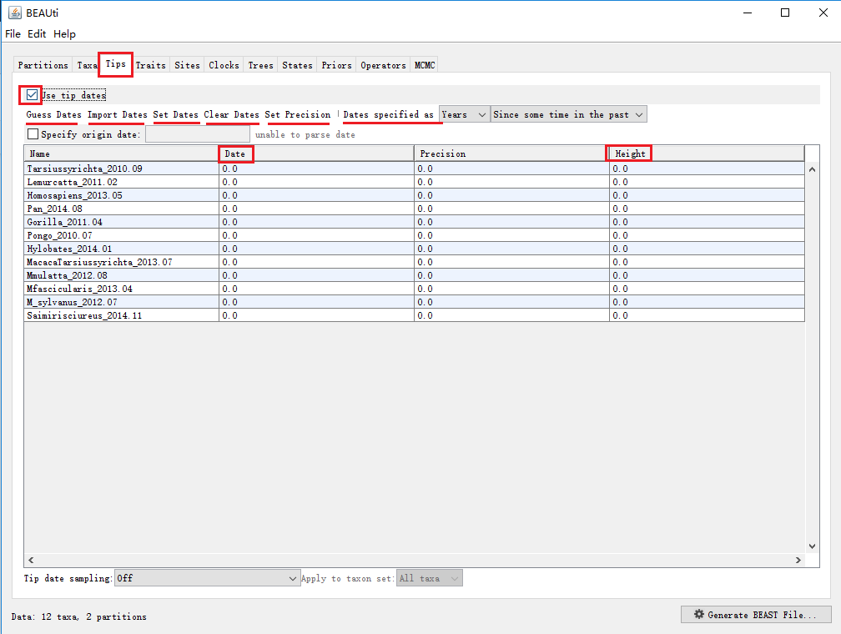Open the File menu
This screenshot has width=841, height=634.
pos(13,34)
